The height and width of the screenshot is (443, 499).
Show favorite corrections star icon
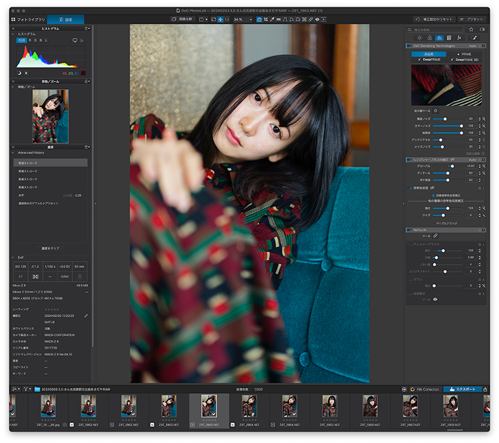coord(471,29)
